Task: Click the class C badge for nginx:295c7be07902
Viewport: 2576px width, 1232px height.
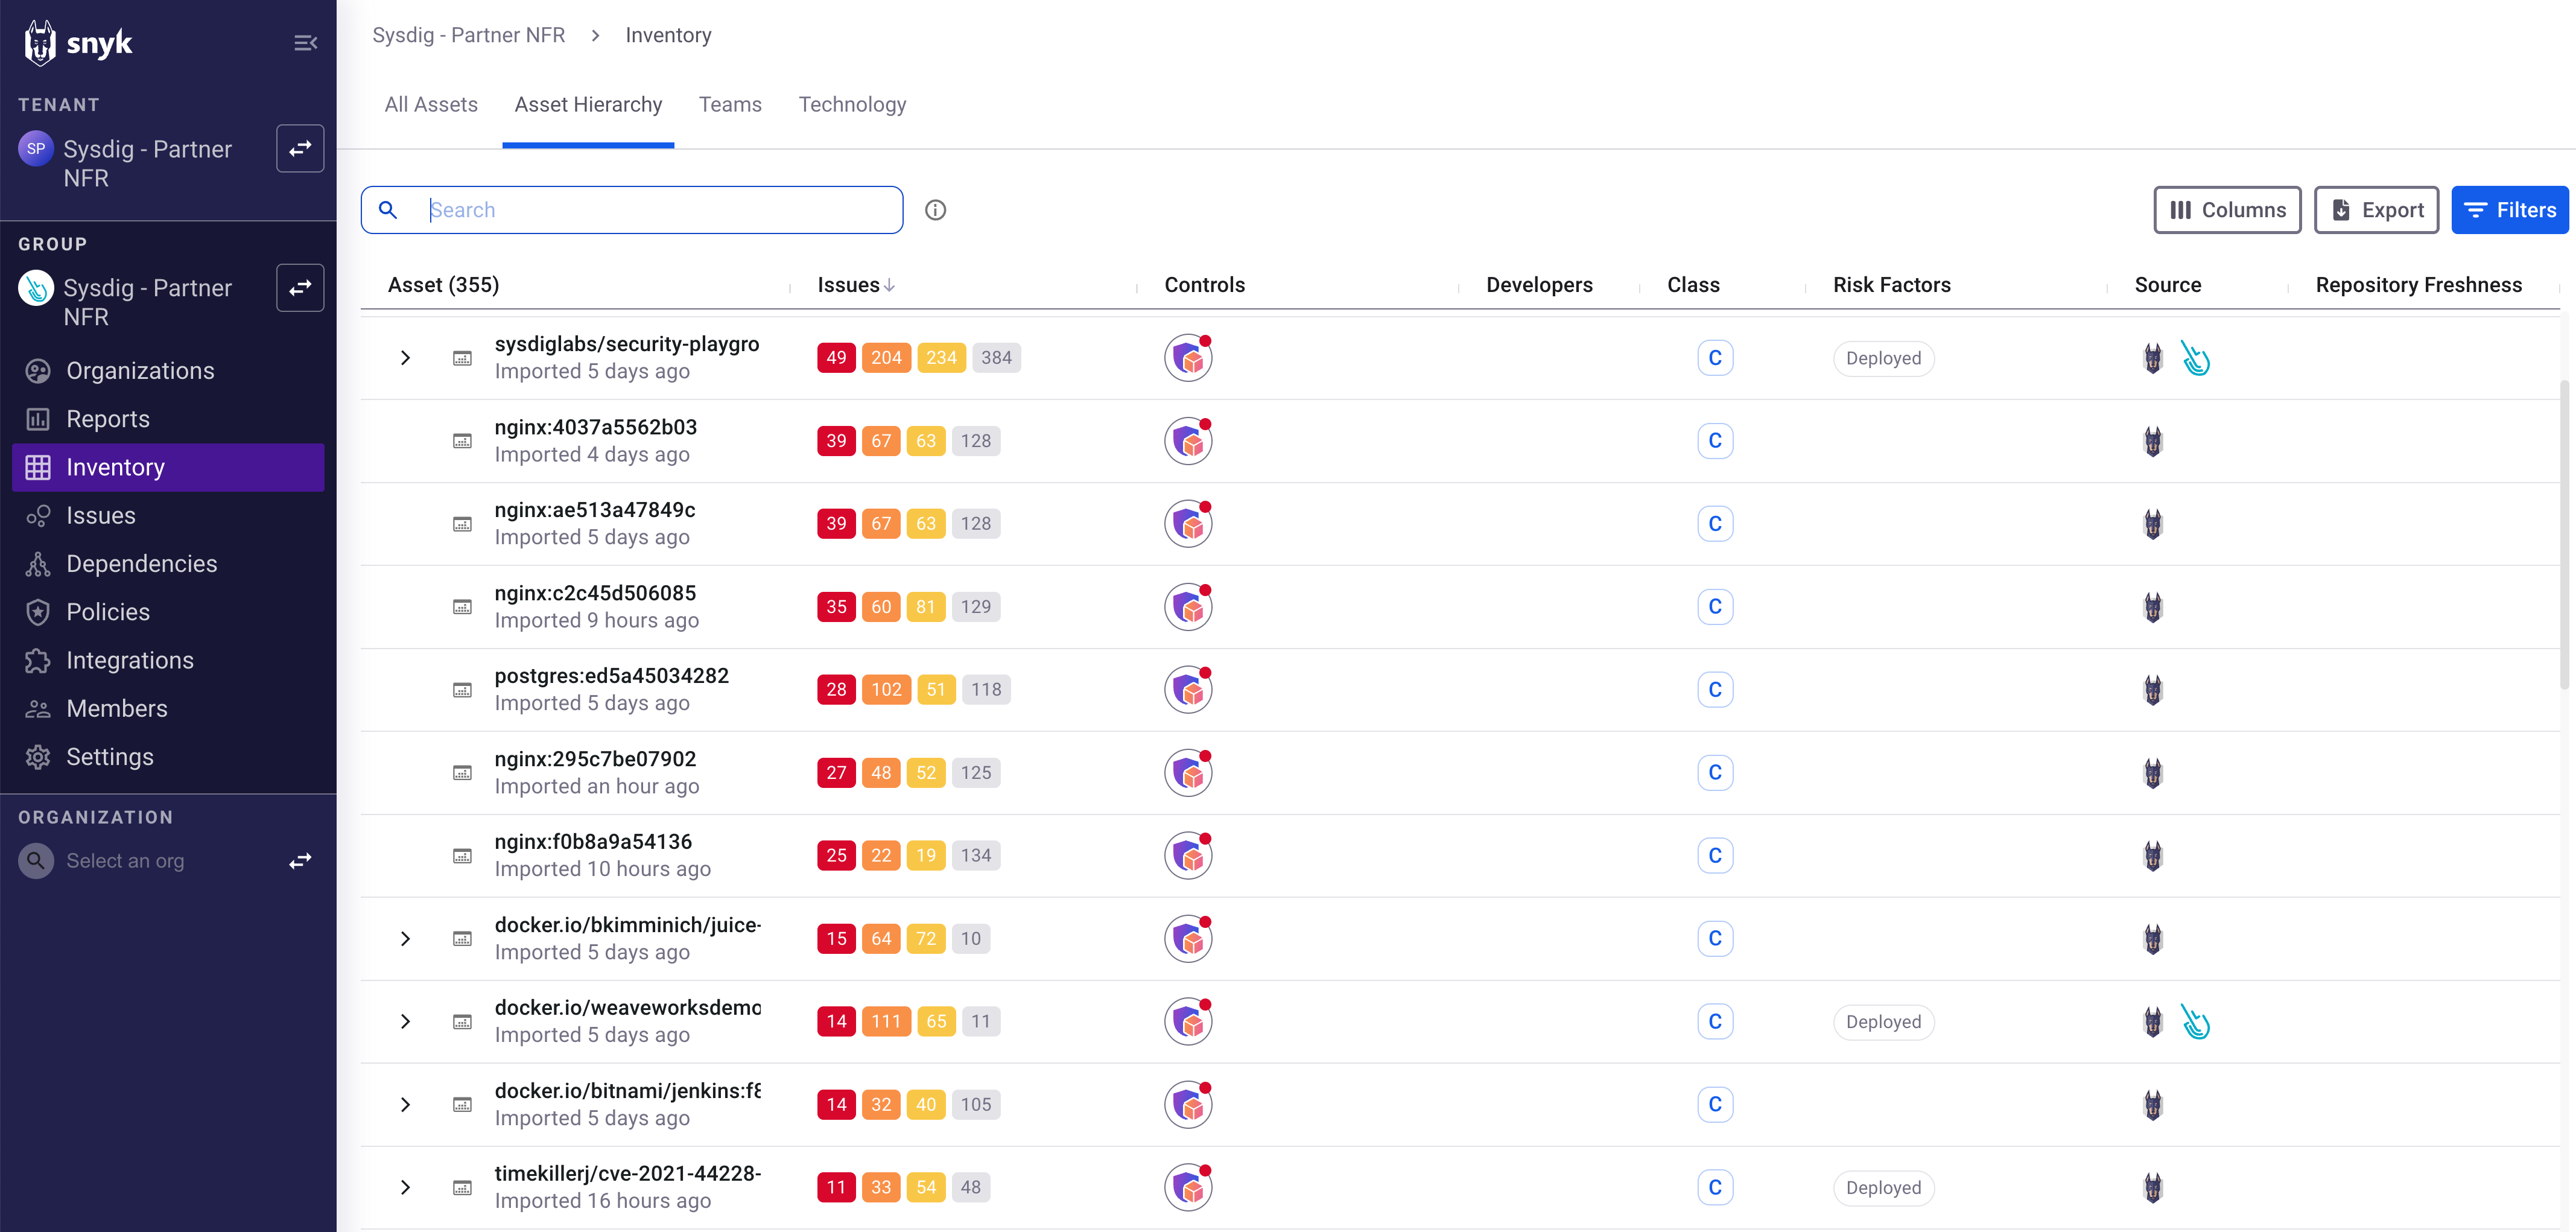Action: point(1715,773)
